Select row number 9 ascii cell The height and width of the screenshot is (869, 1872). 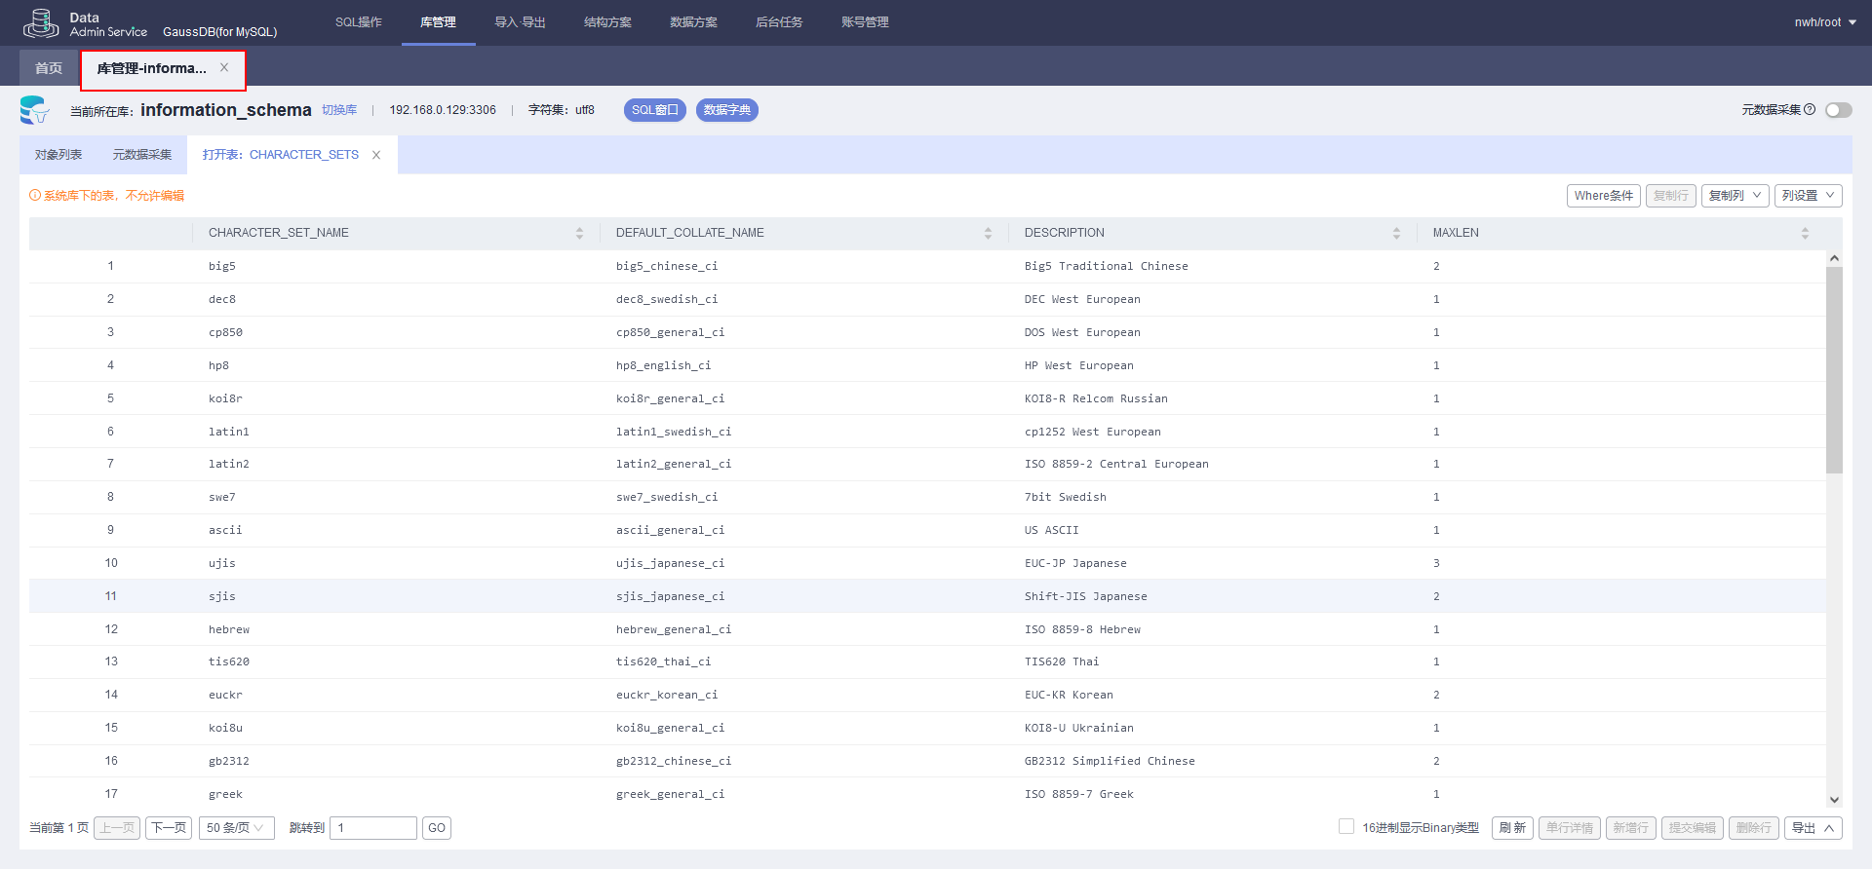(225, 530)
